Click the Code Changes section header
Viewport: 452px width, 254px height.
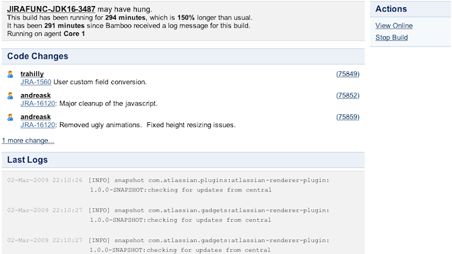[183, 56]
